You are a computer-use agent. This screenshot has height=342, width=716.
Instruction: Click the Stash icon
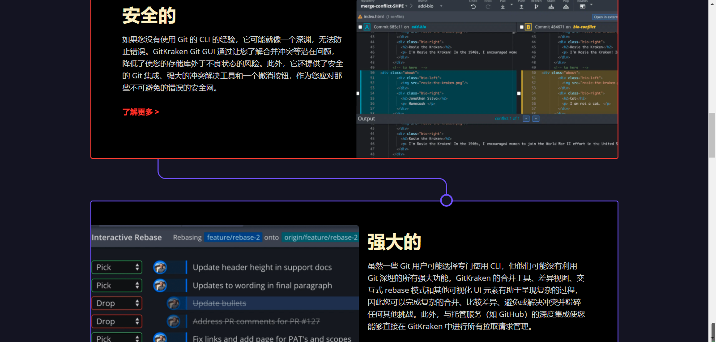tap(551, 6)
